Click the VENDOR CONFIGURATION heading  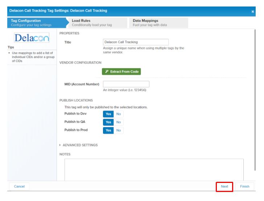click(80, 63)
